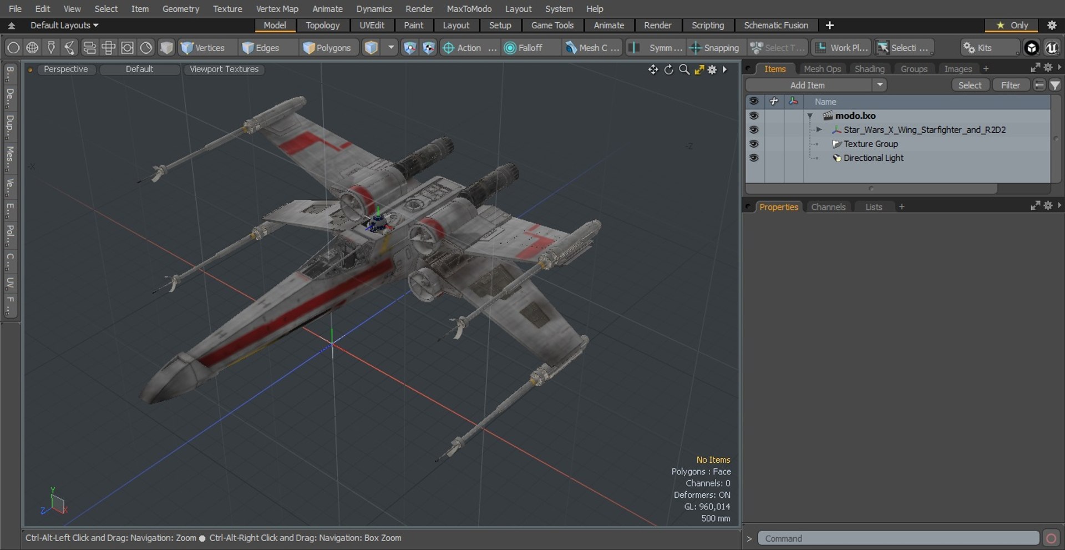Open layout settings gear icon top right

pyautogui.click(x=1052, y=26)
